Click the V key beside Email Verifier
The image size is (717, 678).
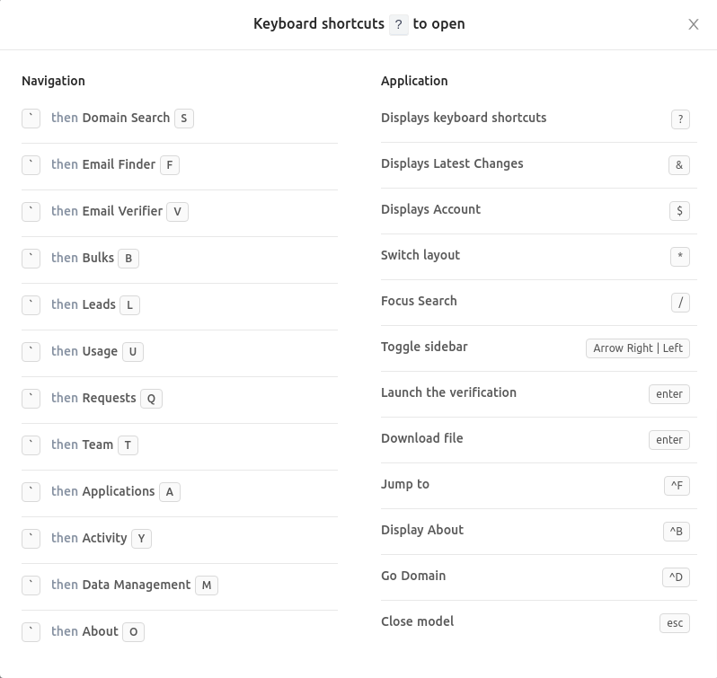[x=177, y=212]
